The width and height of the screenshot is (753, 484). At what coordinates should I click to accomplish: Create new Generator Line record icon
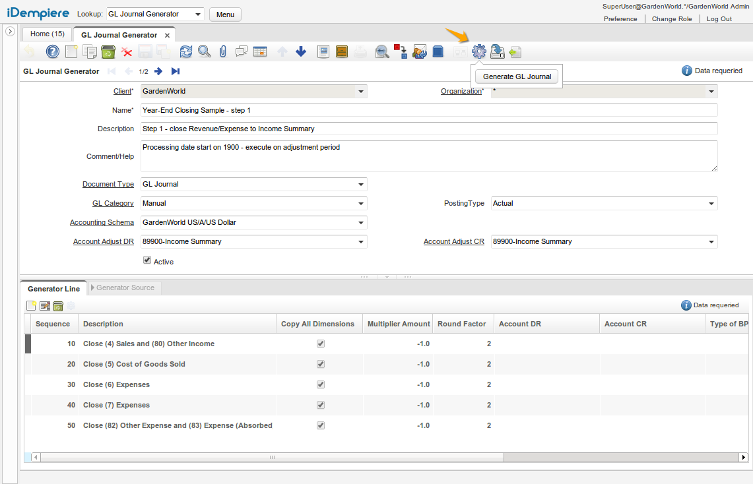pyautogui.click(x=31, y=305)
